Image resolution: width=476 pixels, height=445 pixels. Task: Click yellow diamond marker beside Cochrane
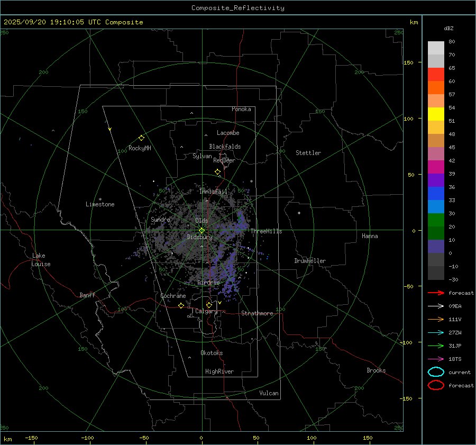tap(181, 306)
